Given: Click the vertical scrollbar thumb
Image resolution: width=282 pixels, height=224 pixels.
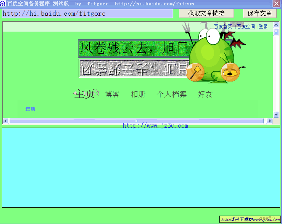Looking at the screenshot, I should (276, 32).
